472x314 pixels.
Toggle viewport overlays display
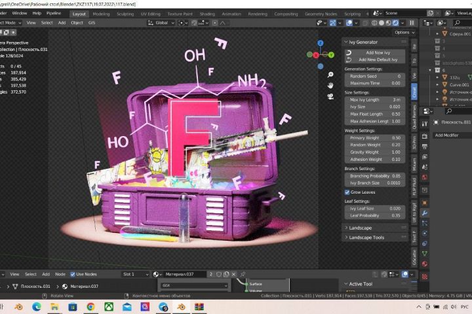click(349, 23)
